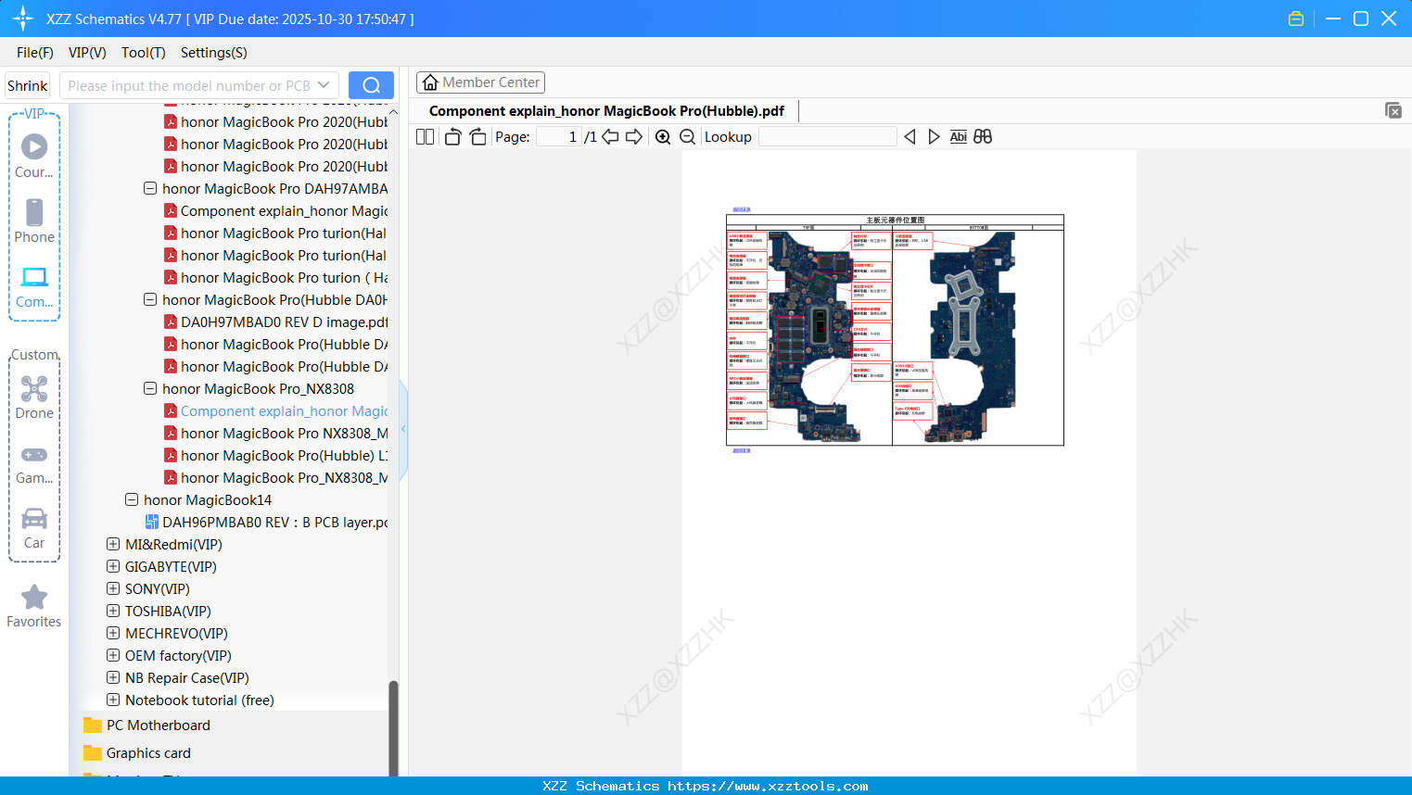The height and width of the screenshot is (795, 1412).
Task: Go to next page arrow
Action: coord(634,137)
